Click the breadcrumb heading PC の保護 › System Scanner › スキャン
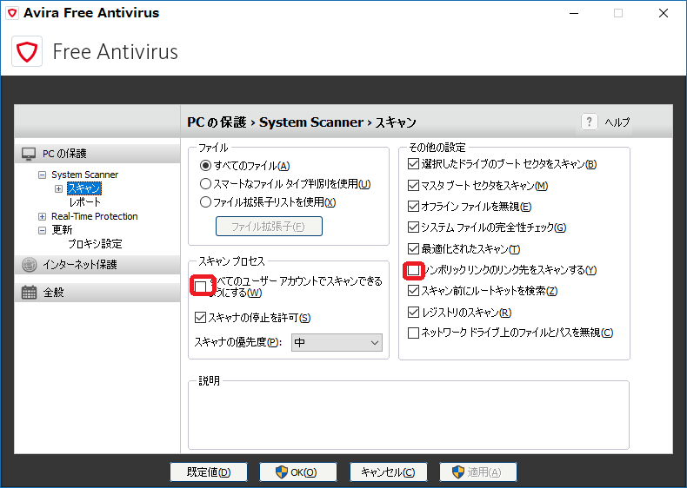The image size is (687, 488). (302, 122)
